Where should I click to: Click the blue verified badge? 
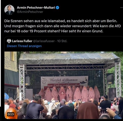[58, 8]
